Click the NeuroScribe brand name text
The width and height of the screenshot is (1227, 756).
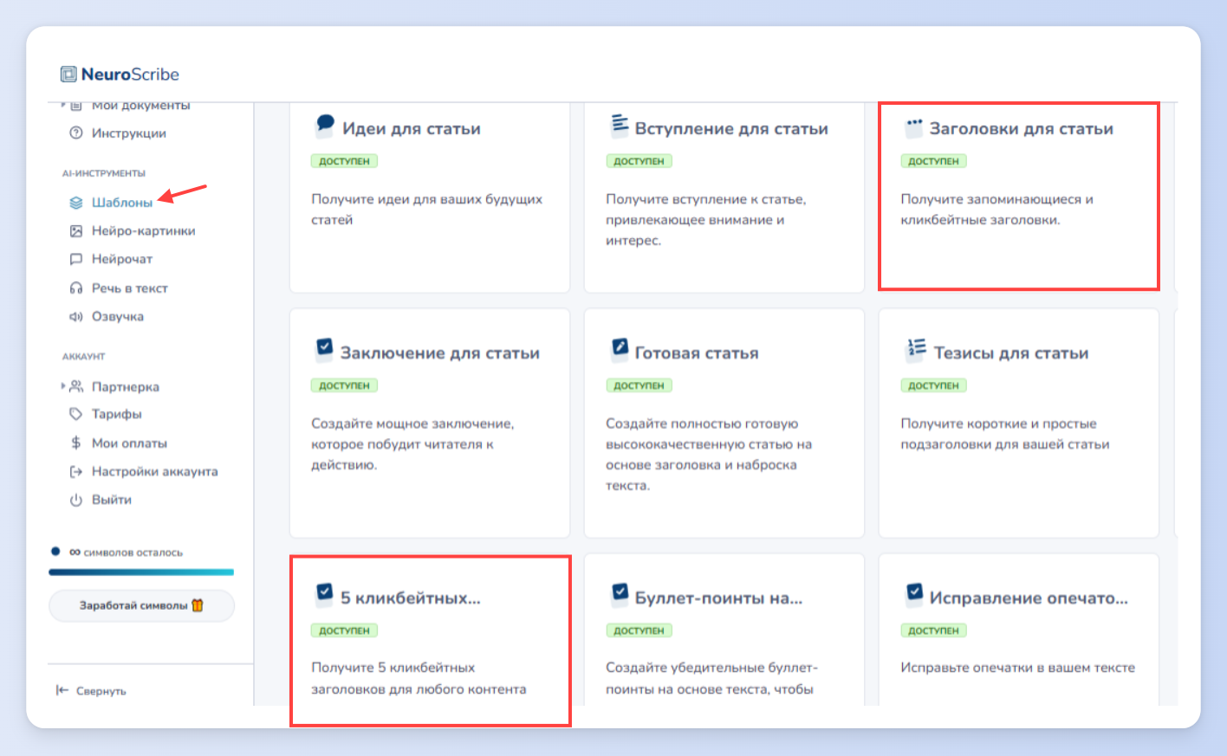[x=130, y=74]
